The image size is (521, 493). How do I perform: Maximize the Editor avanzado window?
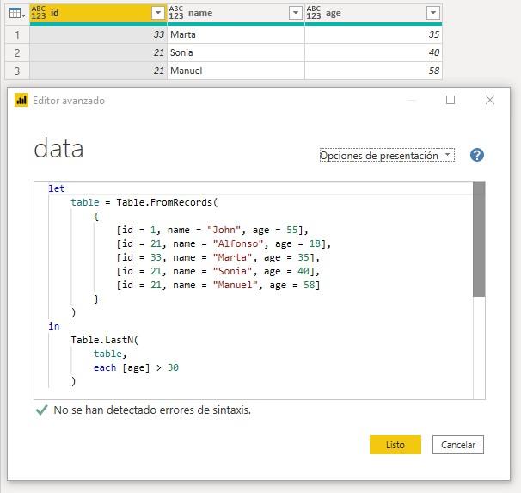pyautogui.click(x=451, y=101)
